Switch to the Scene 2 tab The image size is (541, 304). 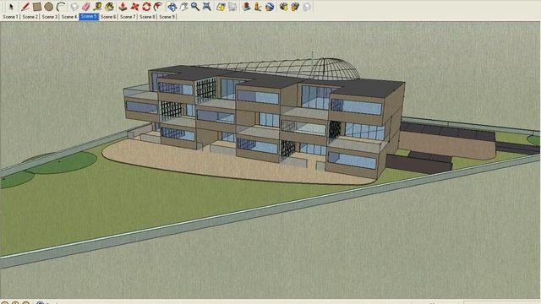pos(30,17)
